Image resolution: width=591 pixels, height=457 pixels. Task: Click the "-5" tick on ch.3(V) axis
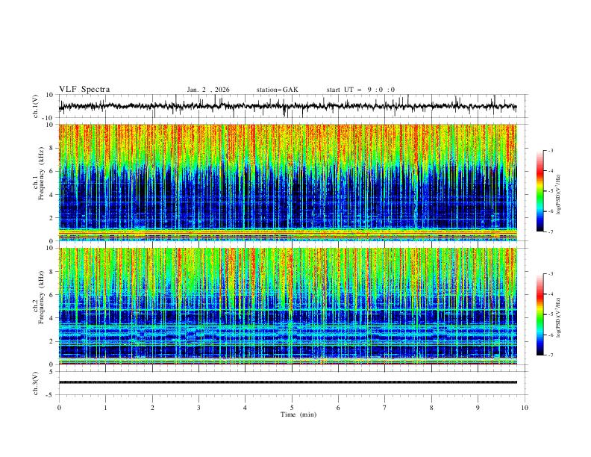tap(51, 395)
